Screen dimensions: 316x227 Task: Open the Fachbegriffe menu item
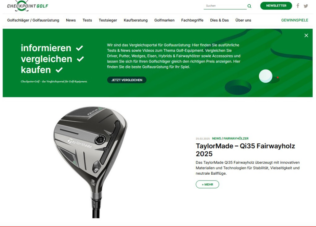coord(192,20)
